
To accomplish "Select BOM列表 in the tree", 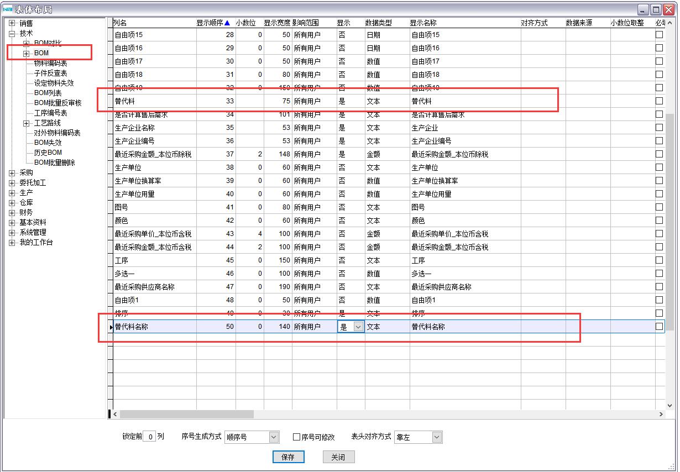I will (48, 93).
